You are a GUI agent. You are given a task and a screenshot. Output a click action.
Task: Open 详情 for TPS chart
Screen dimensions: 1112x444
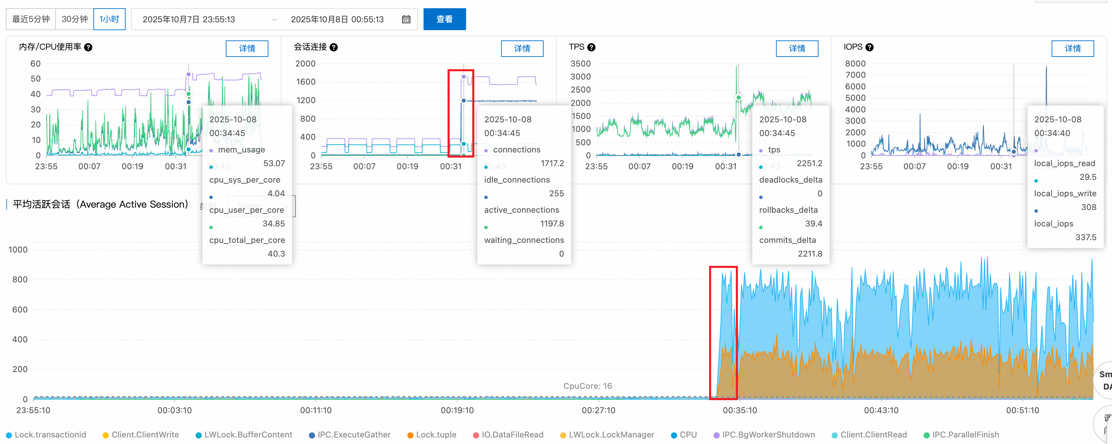point(797,48)
